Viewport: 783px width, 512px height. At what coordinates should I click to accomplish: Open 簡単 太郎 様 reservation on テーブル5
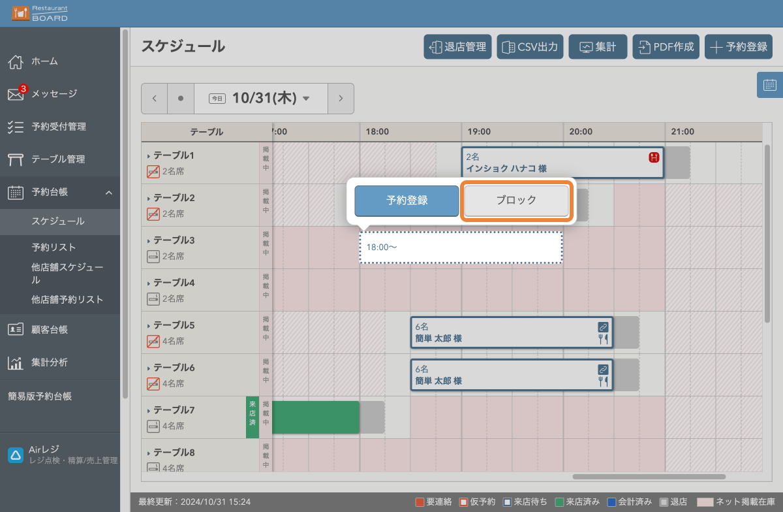[x=512, y=332]
